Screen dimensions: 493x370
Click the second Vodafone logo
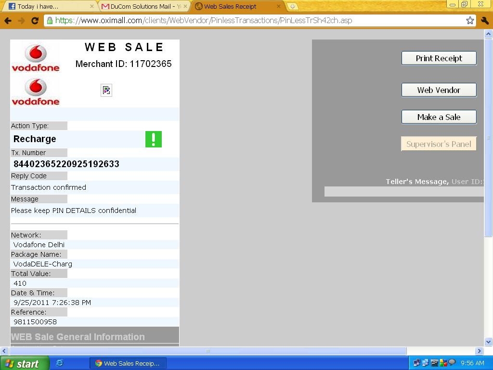36,92
